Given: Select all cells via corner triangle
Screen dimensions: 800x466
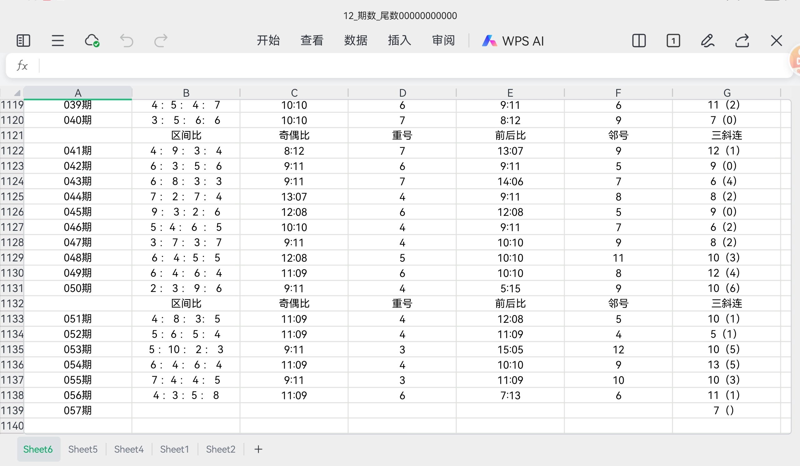Looking at the screenshot, I should (x=17, y=93).
